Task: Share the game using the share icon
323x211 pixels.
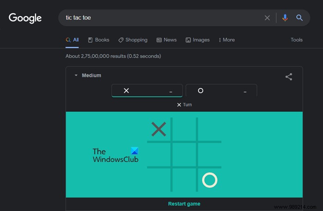Action: (288, 77)
